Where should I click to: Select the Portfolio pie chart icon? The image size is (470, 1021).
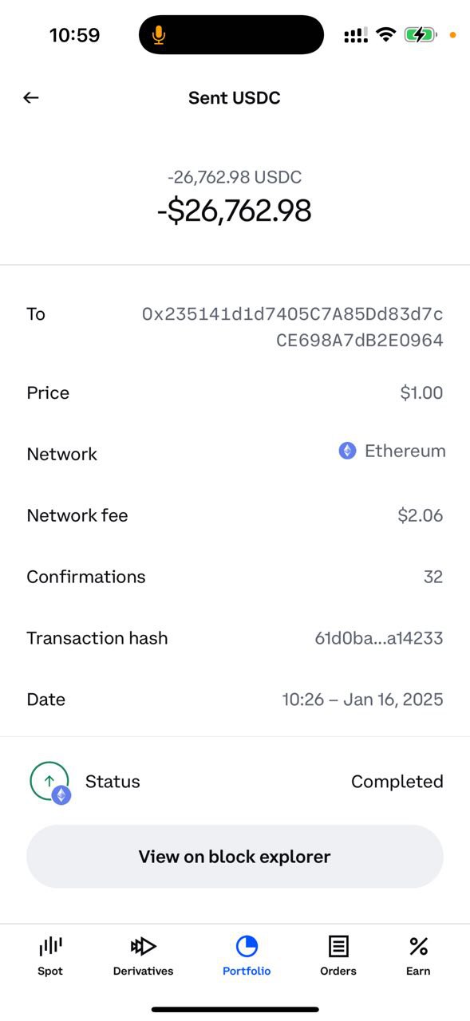pos(247,946)
